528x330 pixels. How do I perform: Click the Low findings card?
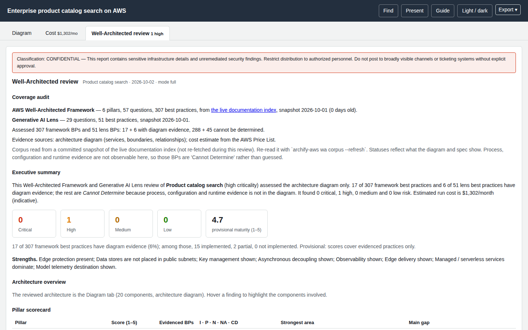point(179,224)
